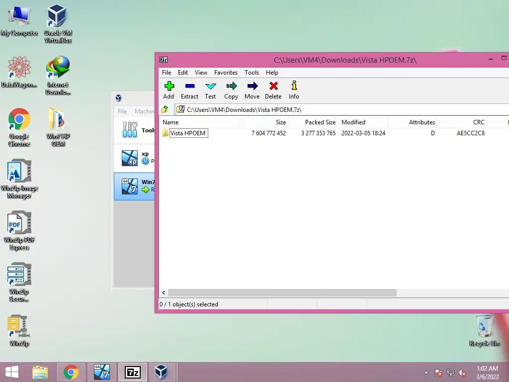Select the xp virtual machine in VirtualBox
Image resolution: width=509 pixels, height=382 pixels.
[x=134, y=158]
